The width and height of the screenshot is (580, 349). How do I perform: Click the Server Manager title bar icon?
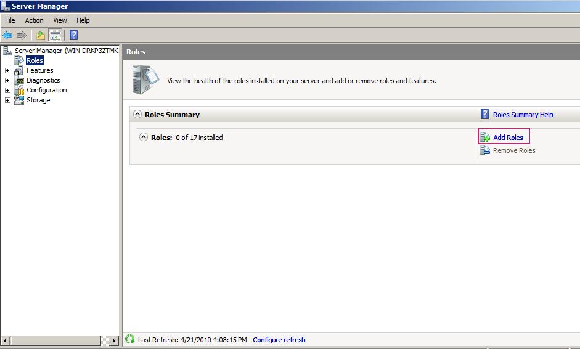(5, 6)
